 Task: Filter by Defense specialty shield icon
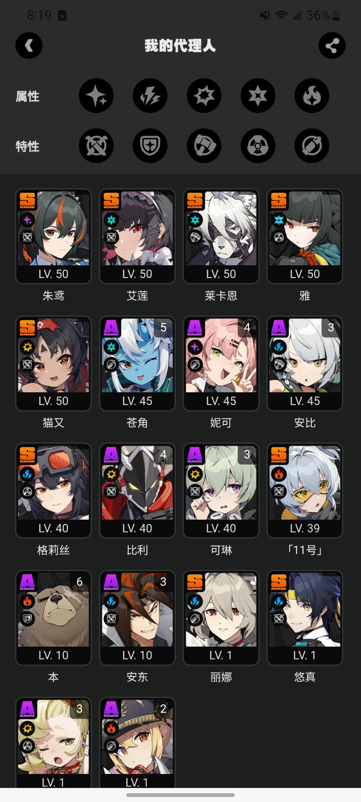tap(150, 146)
